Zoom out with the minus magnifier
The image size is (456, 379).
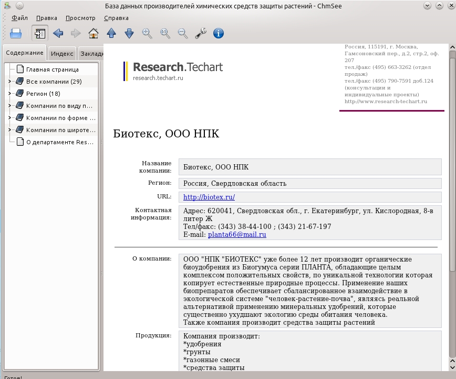click(x=183, y=33)
